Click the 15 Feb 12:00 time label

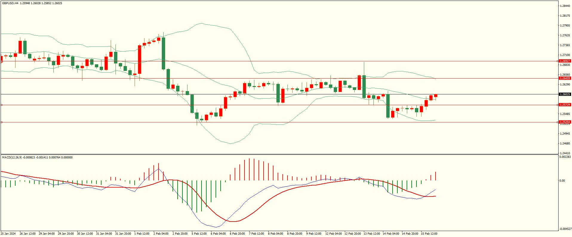pos(429,234)
